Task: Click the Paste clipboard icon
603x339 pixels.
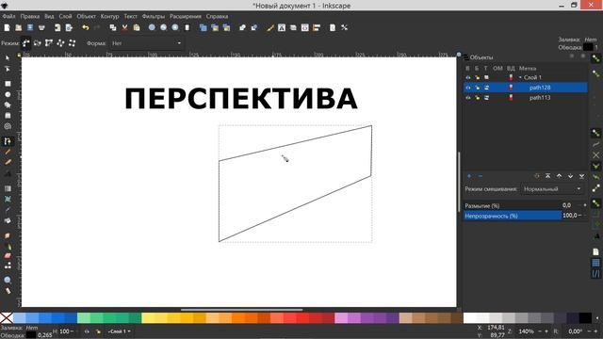Action: click(137, 27)
